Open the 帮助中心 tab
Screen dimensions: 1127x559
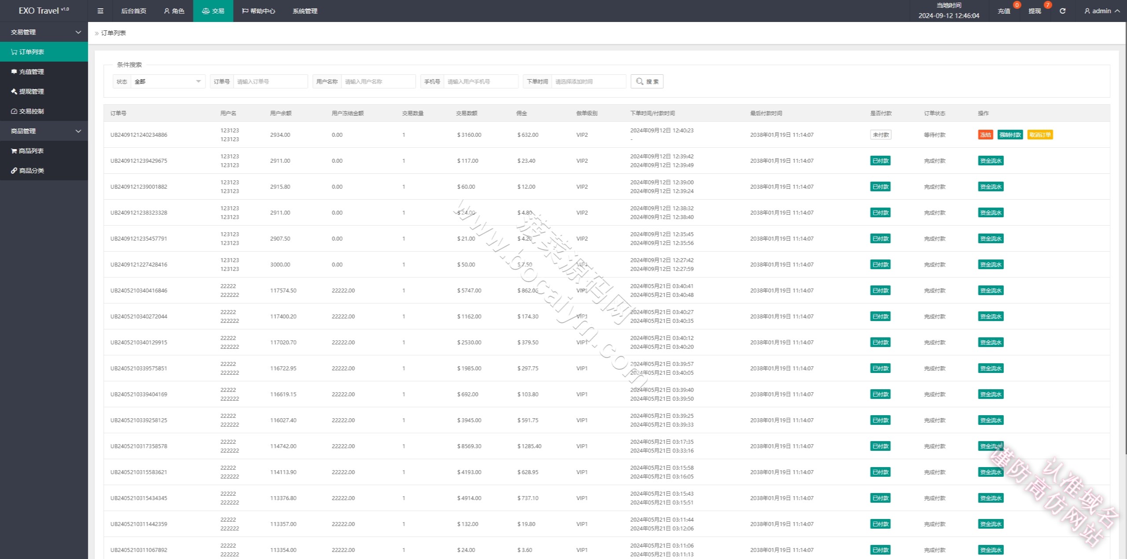(x=258, y=11)
